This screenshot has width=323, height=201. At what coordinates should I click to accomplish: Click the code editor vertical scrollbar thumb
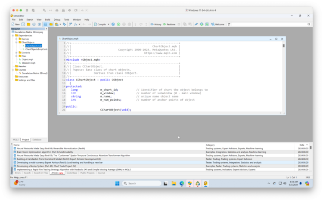coord(284,46)
